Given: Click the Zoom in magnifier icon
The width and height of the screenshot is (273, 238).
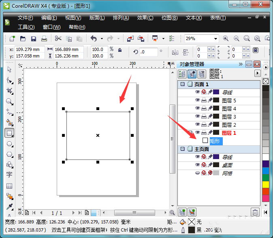Looking at the screenshot, I should tap(226, 38).
